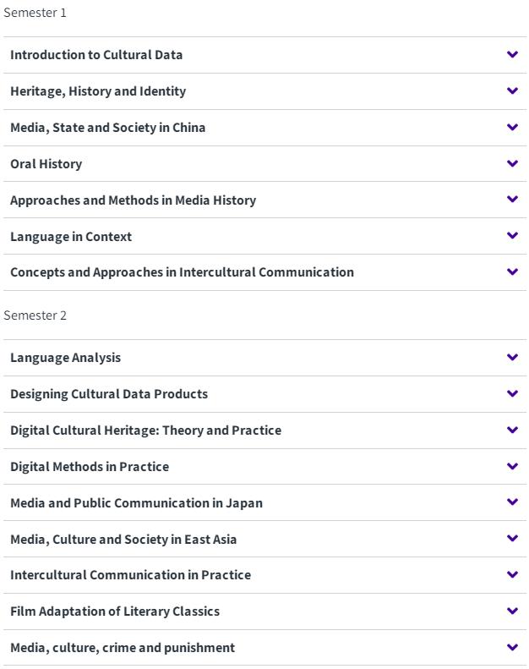The width and height of the screenshot is (529, 669).
Task: Toggle the Language in Context chevron
Action: 512,235
